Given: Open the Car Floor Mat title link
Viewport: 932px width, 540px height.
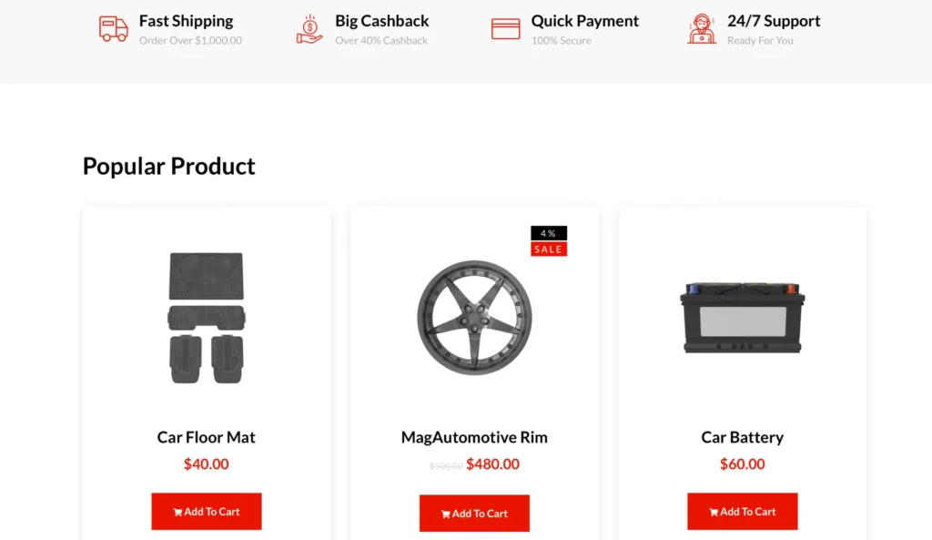Looking at the screenshot, I should pyautogui.click(x=207, y=437).
